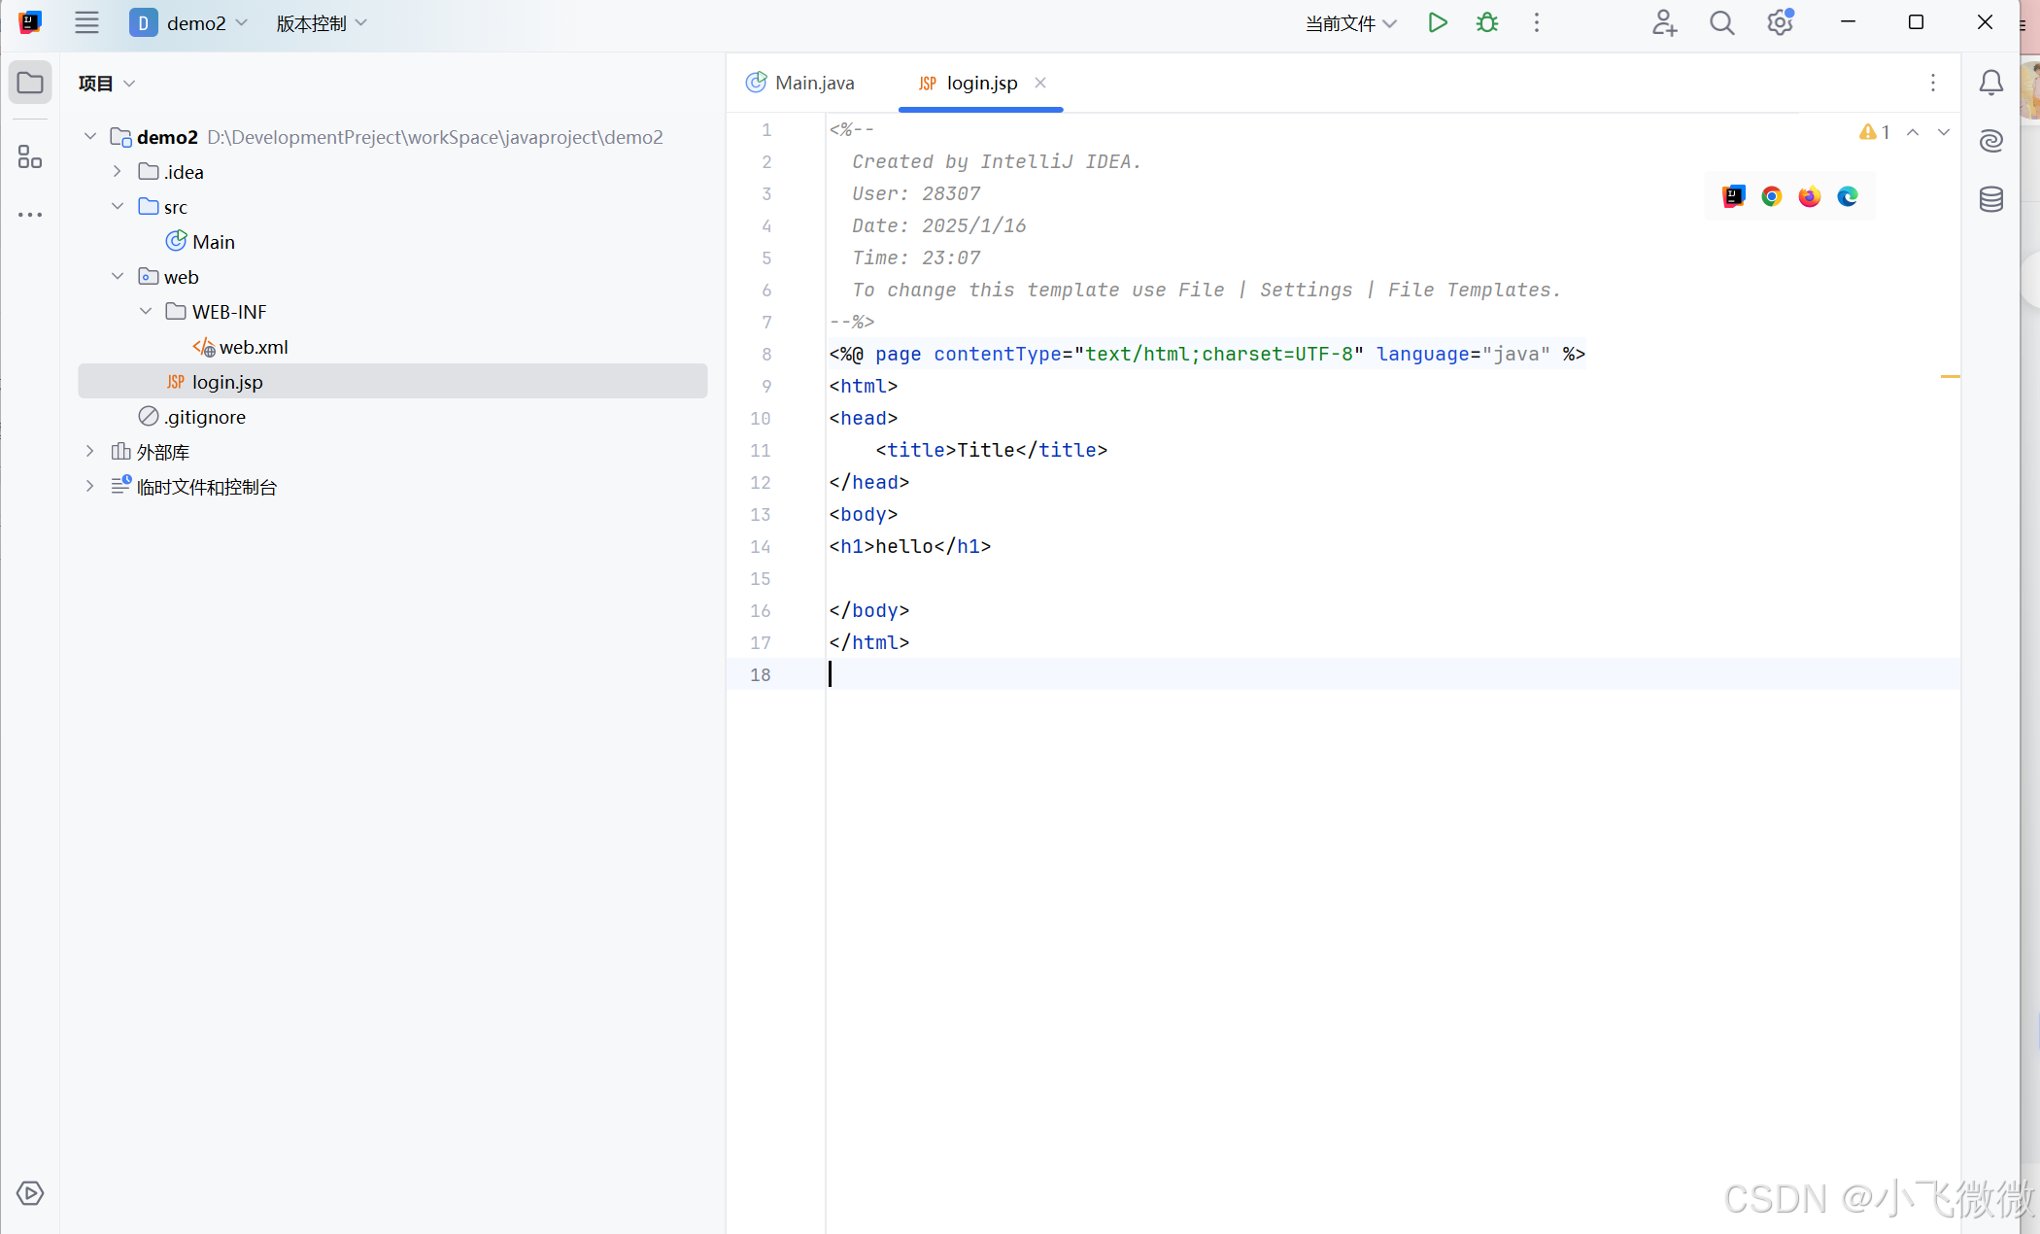Collapse the WEB-INF folder
The image size is (2040, 1234).
coord(146,312)
